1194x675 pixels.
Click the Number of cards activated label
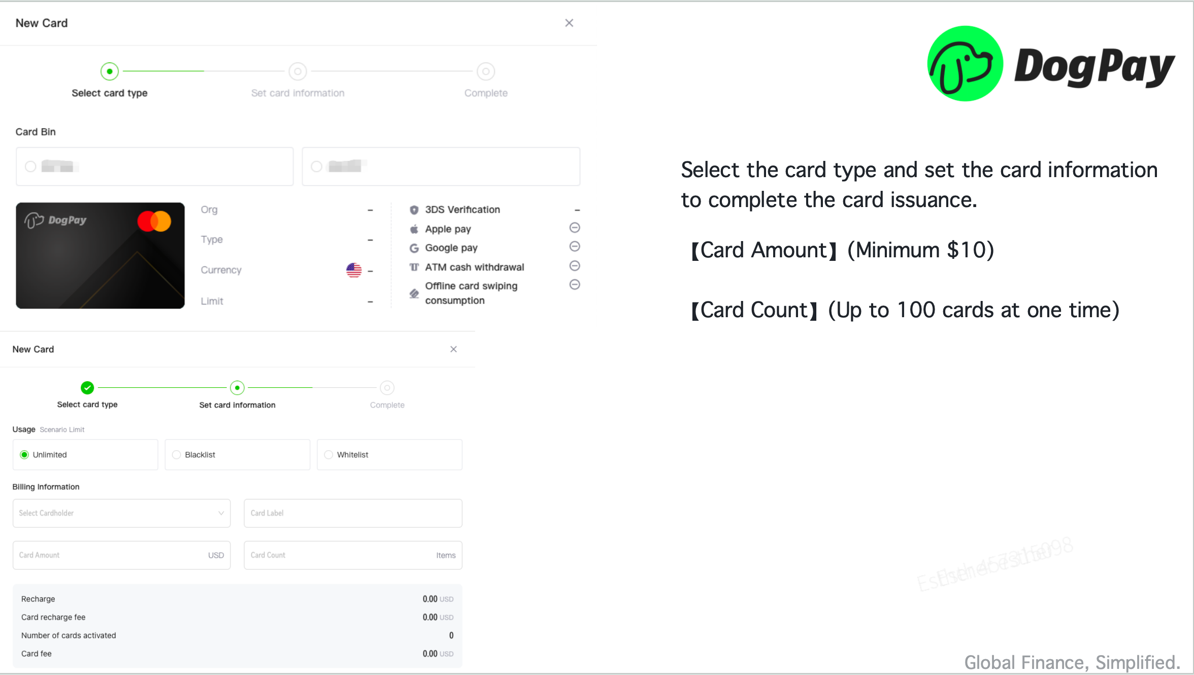point(69,635)
